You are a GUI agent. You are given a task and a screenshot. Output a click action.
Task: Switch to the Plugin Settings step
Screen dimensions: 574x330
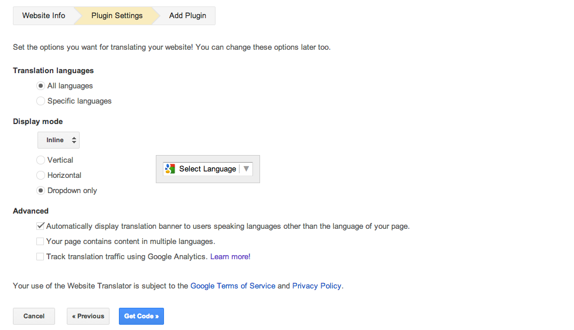(117, 16)
